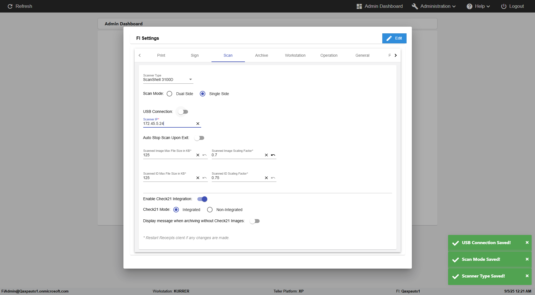Click the Restart Receipts client note
Image resolution: width=535 pixels, height=295 pixels.
186,238
